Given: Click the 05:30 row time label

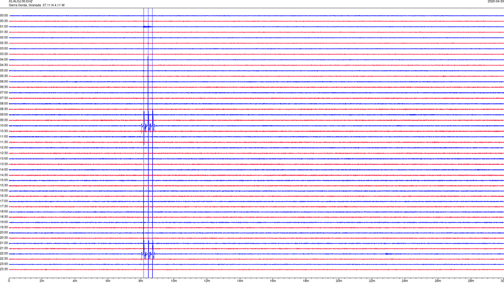Looking at the screenshot, I should click(x=4, y=76).
